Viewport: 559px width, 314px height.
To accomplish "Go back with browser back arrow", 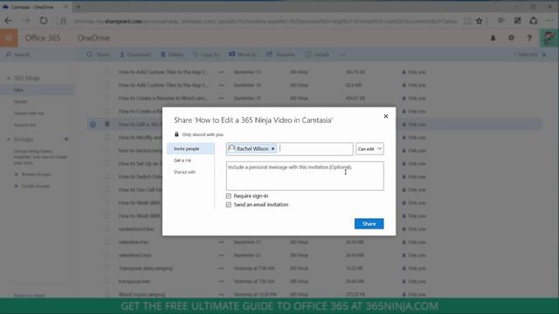I will point(8,21).
